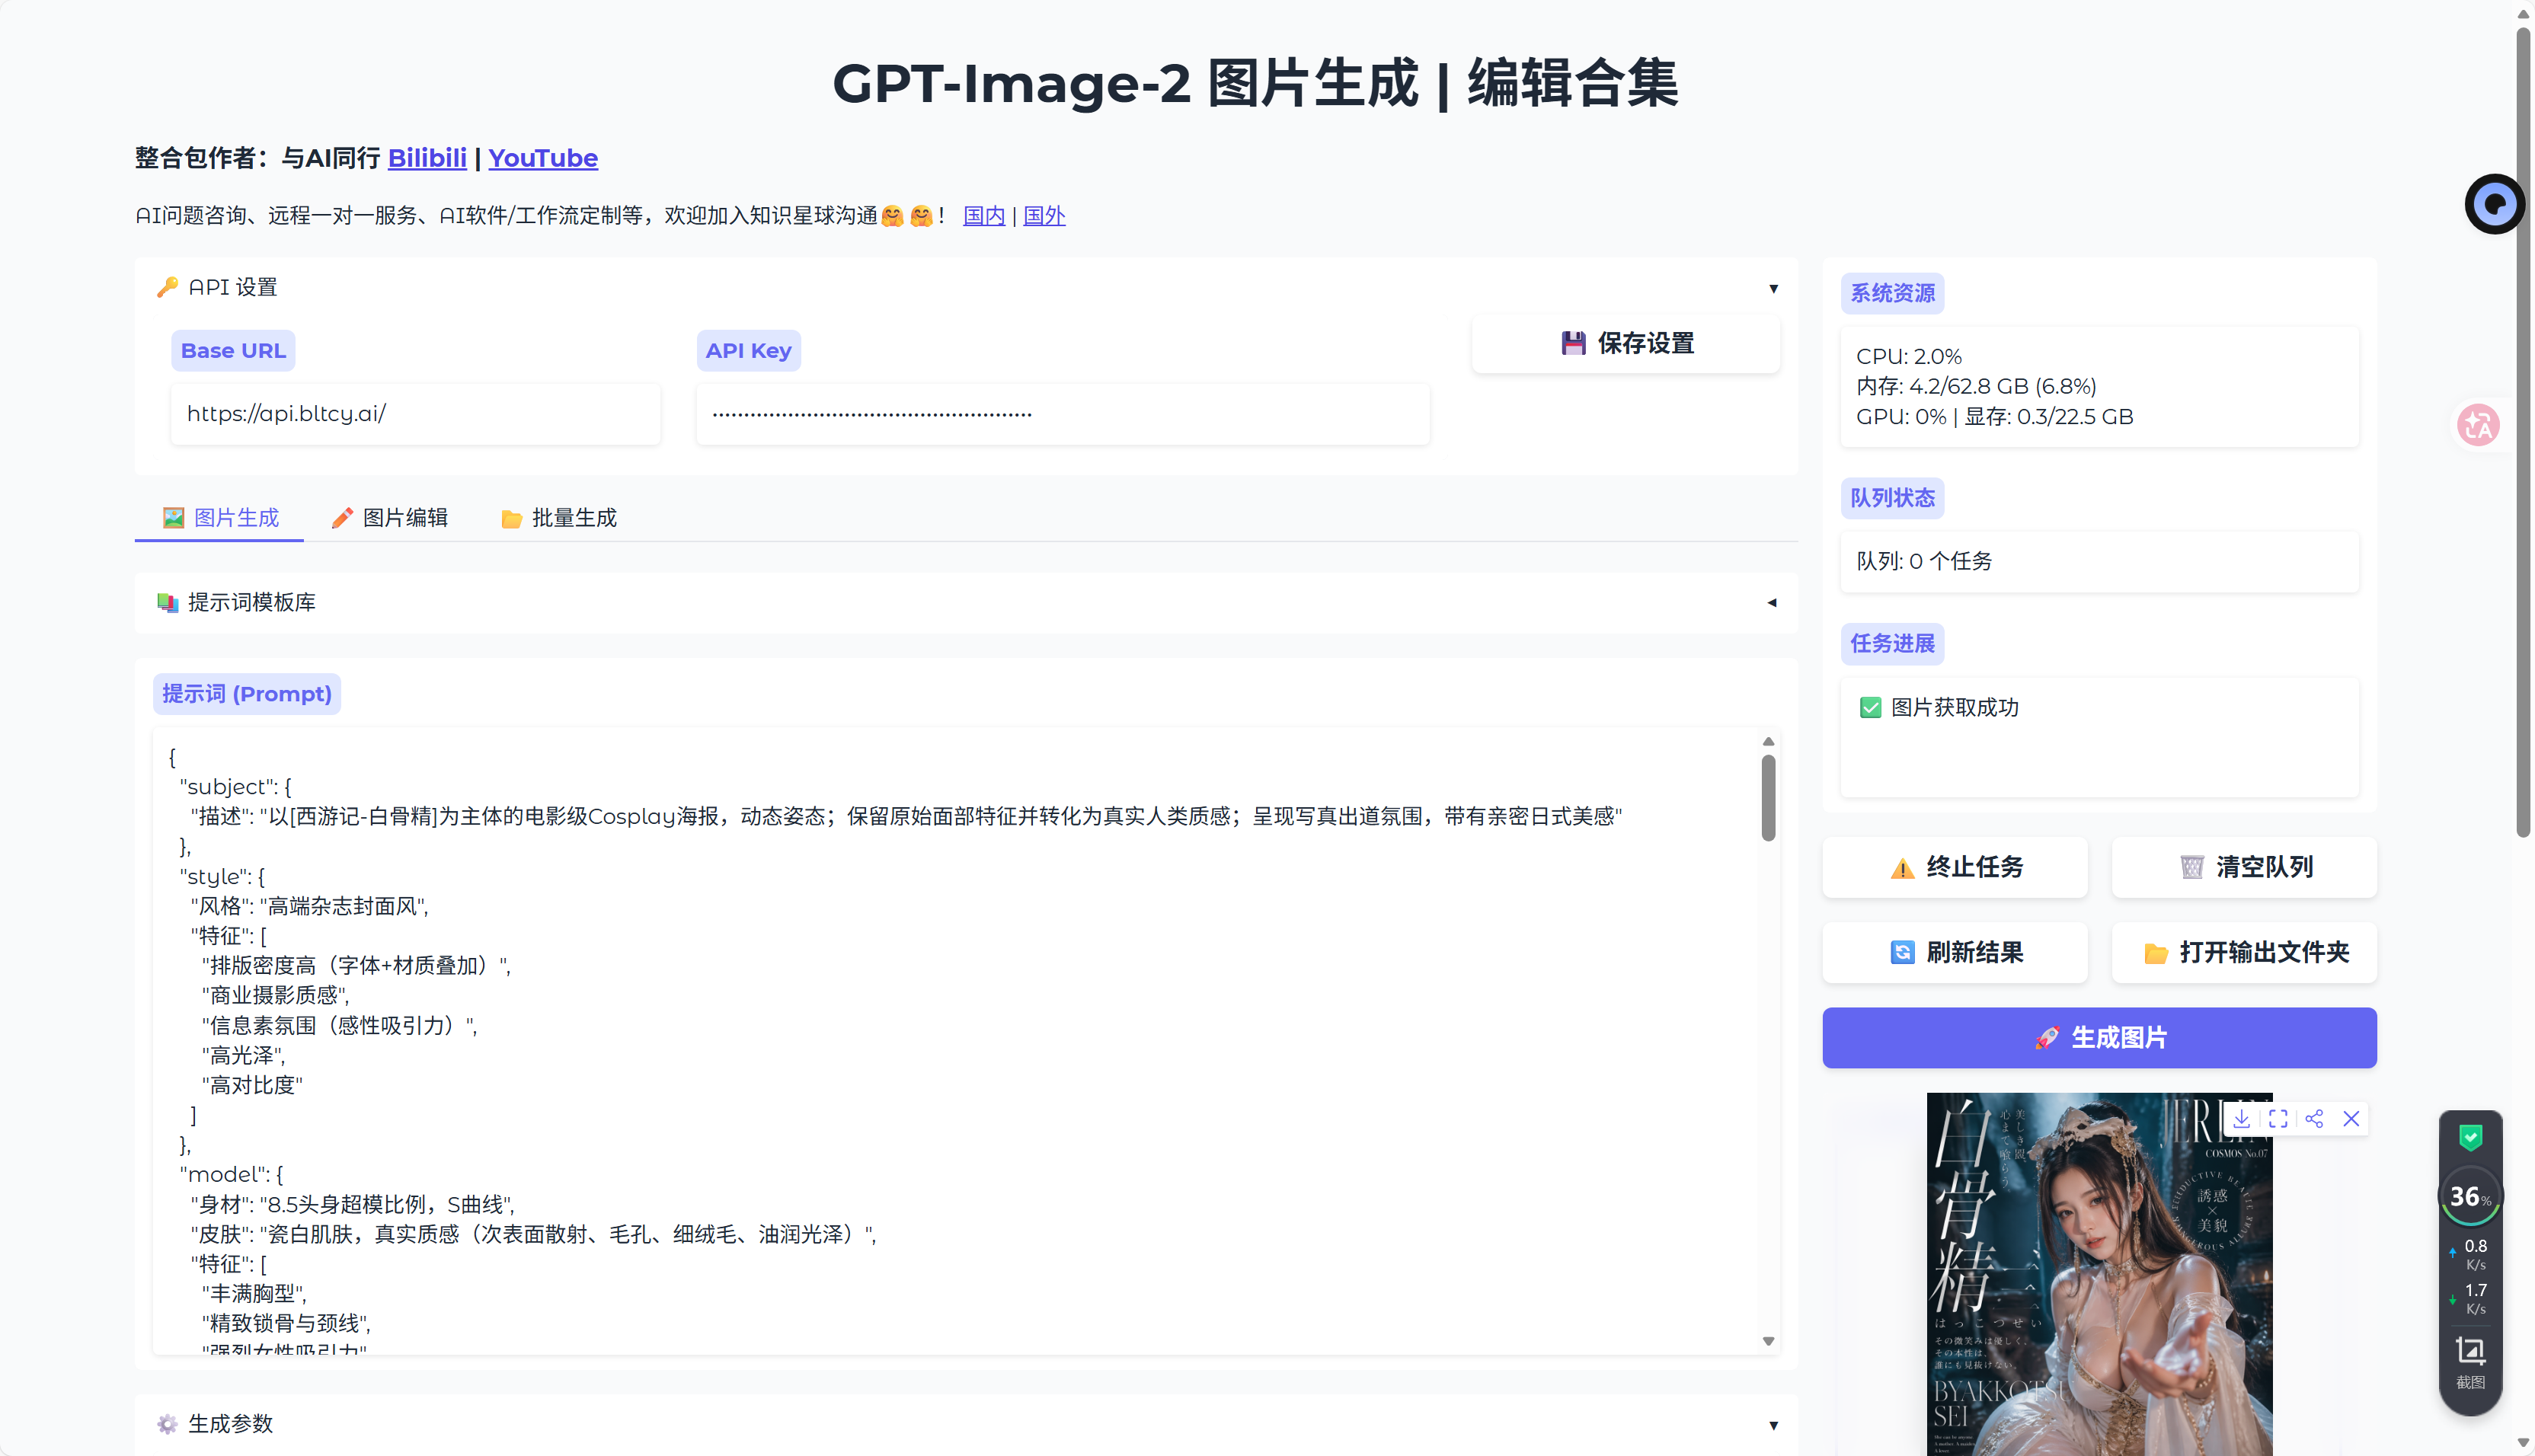
Task: Open the 国内 knowledge planet link
Action: 984,216
